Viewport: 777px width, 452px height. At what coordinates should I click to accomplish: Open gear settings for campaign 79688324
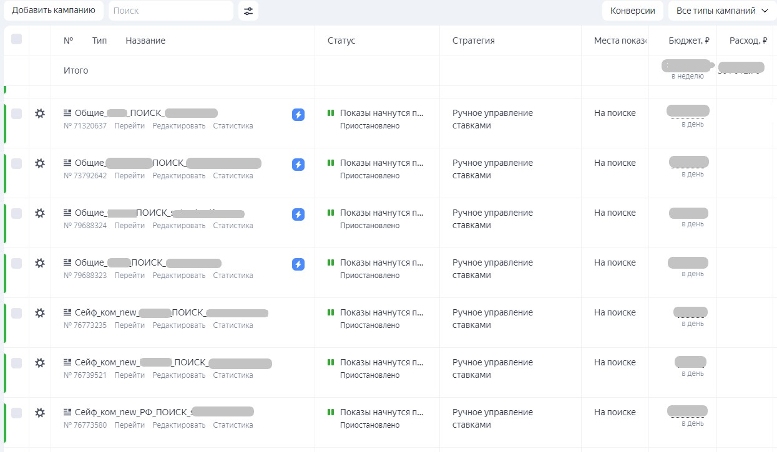40,213
